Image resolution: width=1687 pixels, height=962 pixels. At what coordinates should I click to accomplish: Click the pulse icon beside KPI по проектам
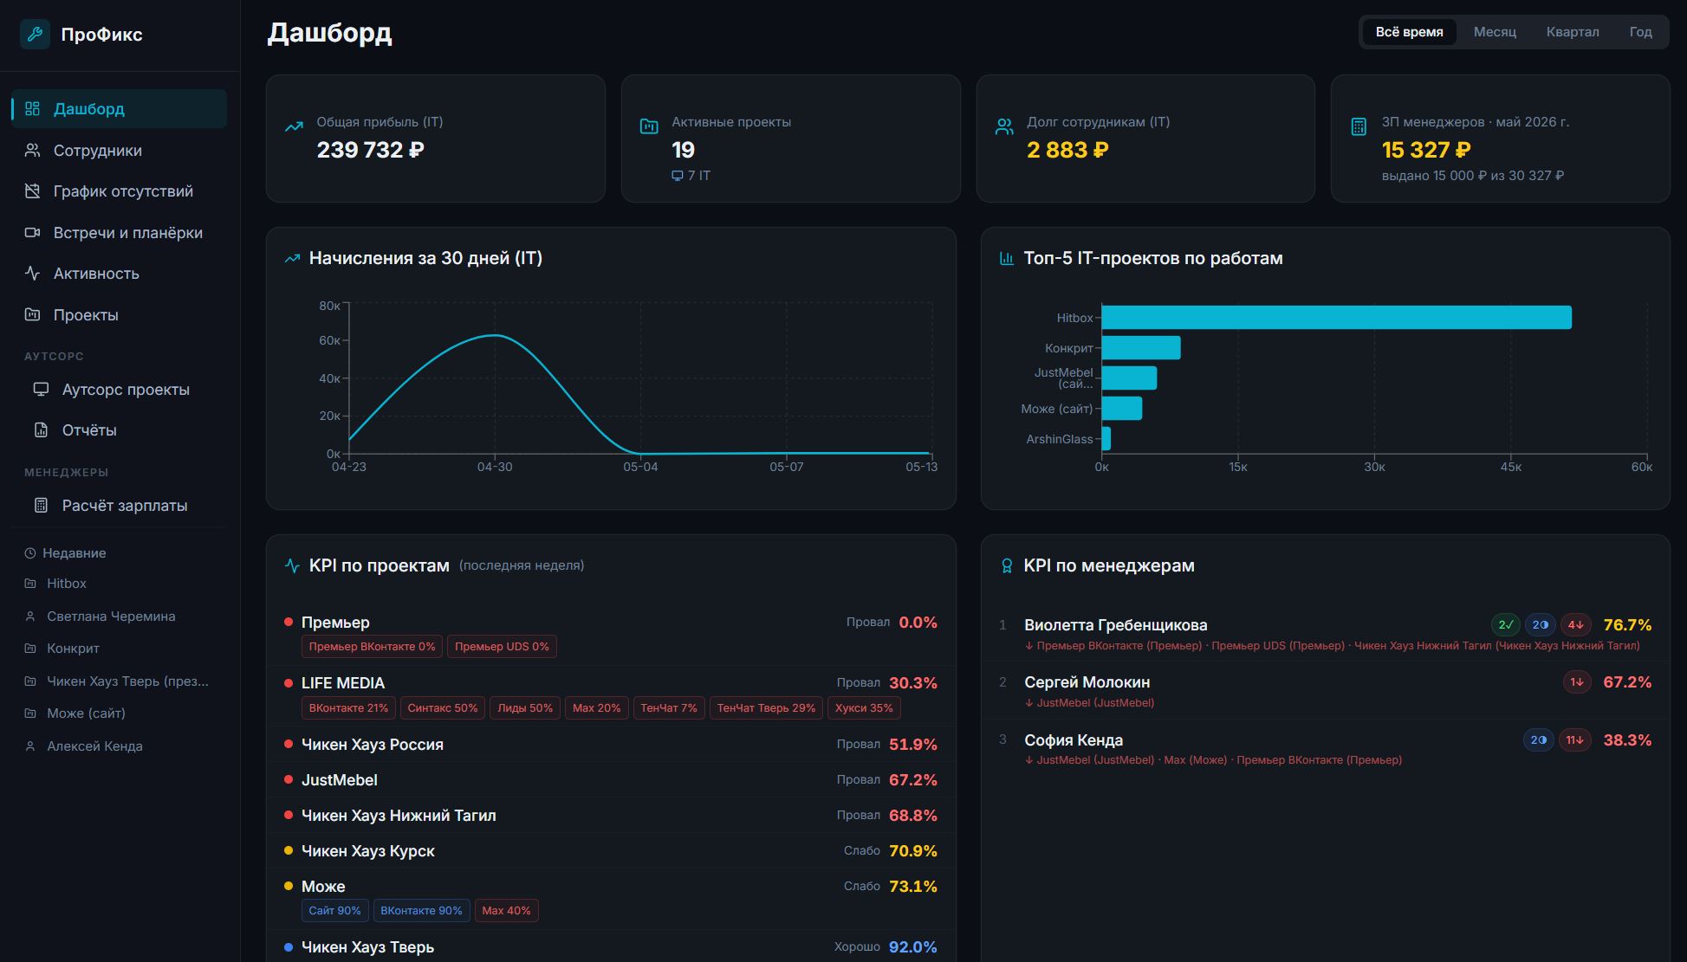pyautogui.click(x=292, y=565)
